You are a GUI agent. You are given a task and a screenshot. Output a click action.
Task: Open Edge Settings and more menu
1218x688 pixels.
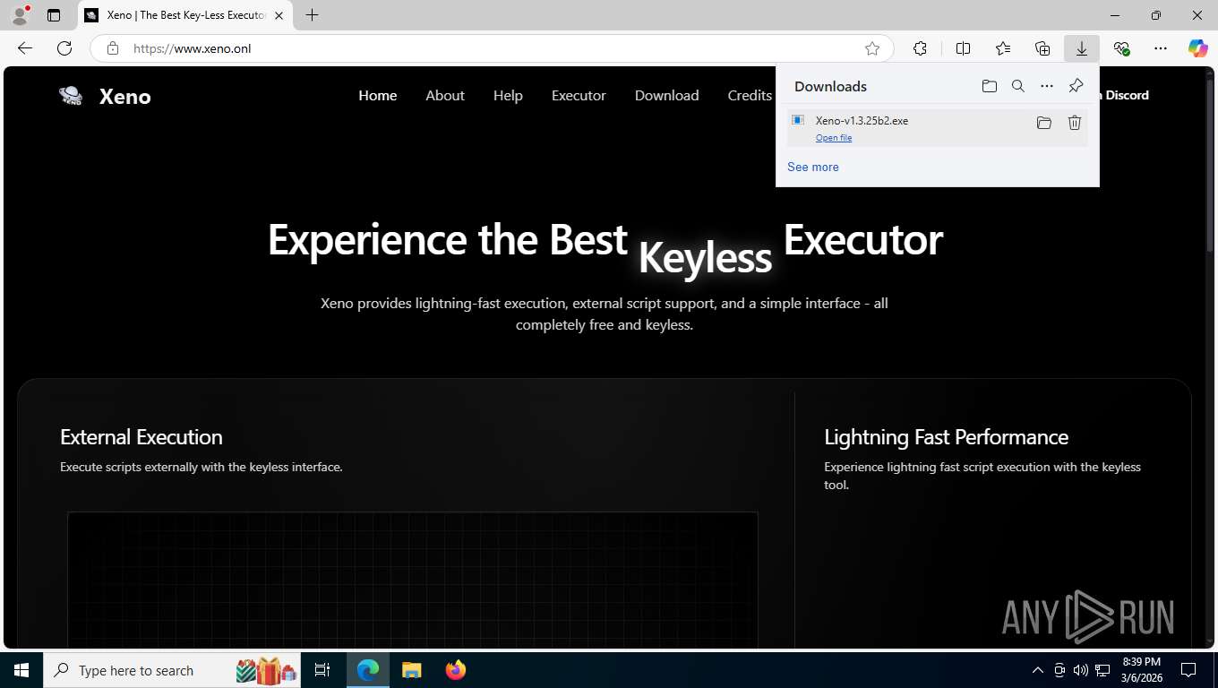click(1161, 48)
